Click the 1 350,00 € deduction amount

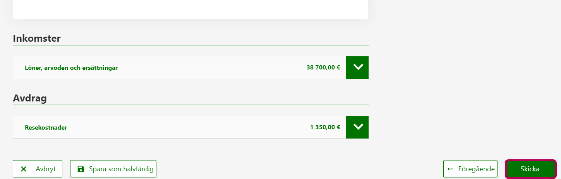[325, 127]
